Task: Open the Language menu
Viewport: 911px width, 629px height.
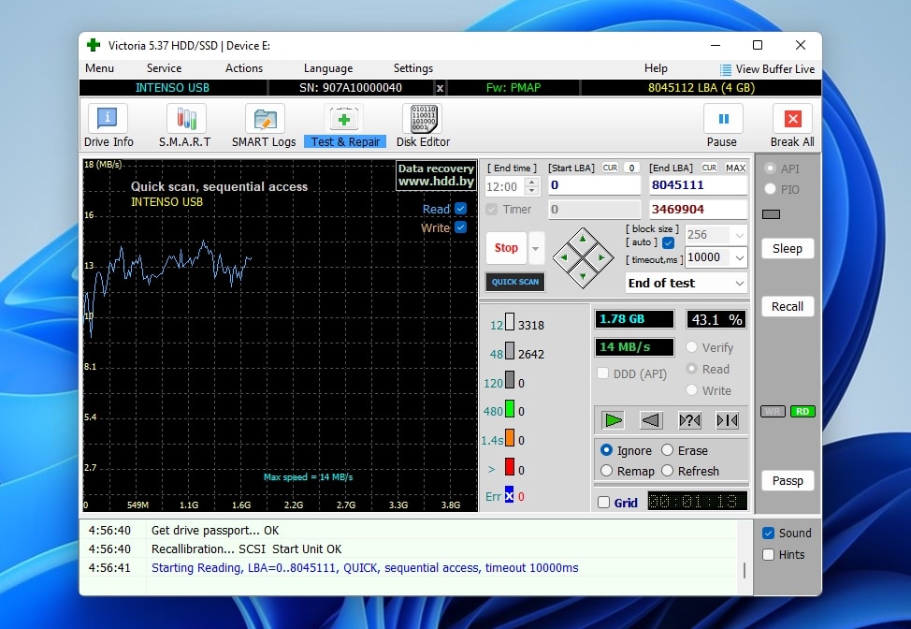Action: (328, 67)
